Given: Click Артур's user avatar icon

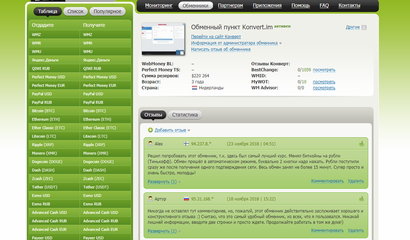Looking at the screenshot, I should [x=150, y=199].
